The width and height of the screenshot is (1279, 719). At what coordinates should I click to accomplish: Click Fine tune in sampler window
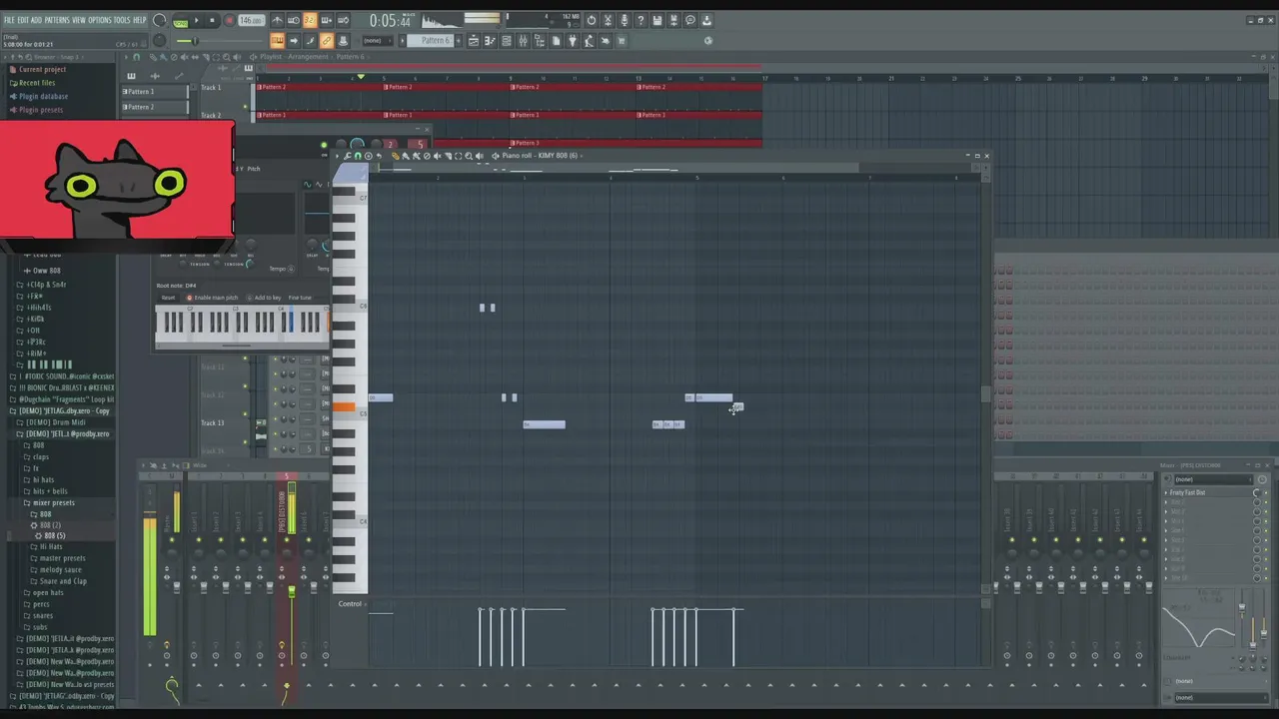coord(300,298)
